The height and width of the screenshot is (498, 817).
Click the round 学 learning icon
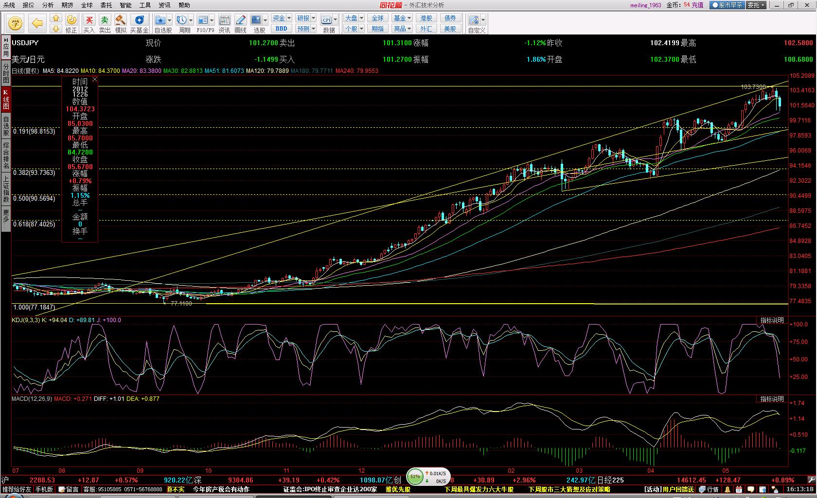pyautogui.click(x=16, y=23)
